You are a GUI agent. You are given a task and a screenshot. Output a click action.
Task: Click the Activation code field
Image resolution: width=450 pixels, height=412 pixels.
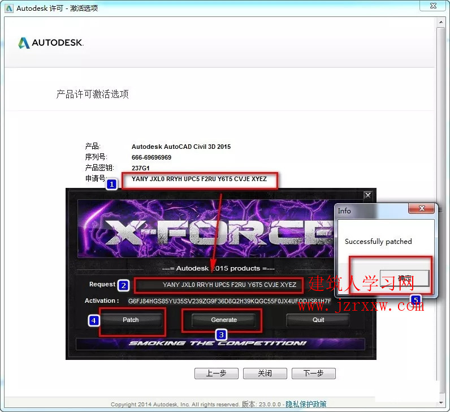[230, 301]
